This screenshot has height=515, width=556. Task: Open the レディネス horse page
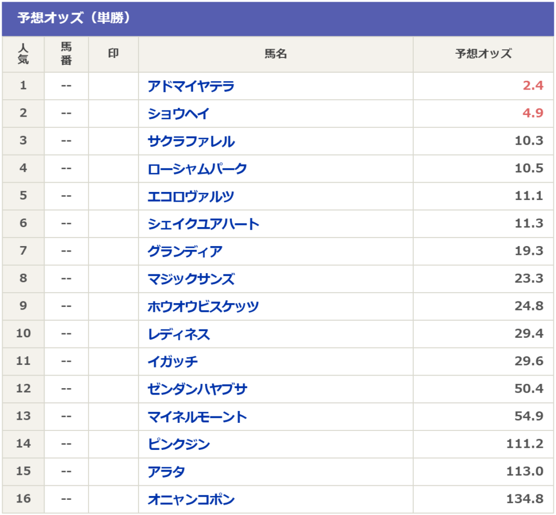(x=179, y=334)
